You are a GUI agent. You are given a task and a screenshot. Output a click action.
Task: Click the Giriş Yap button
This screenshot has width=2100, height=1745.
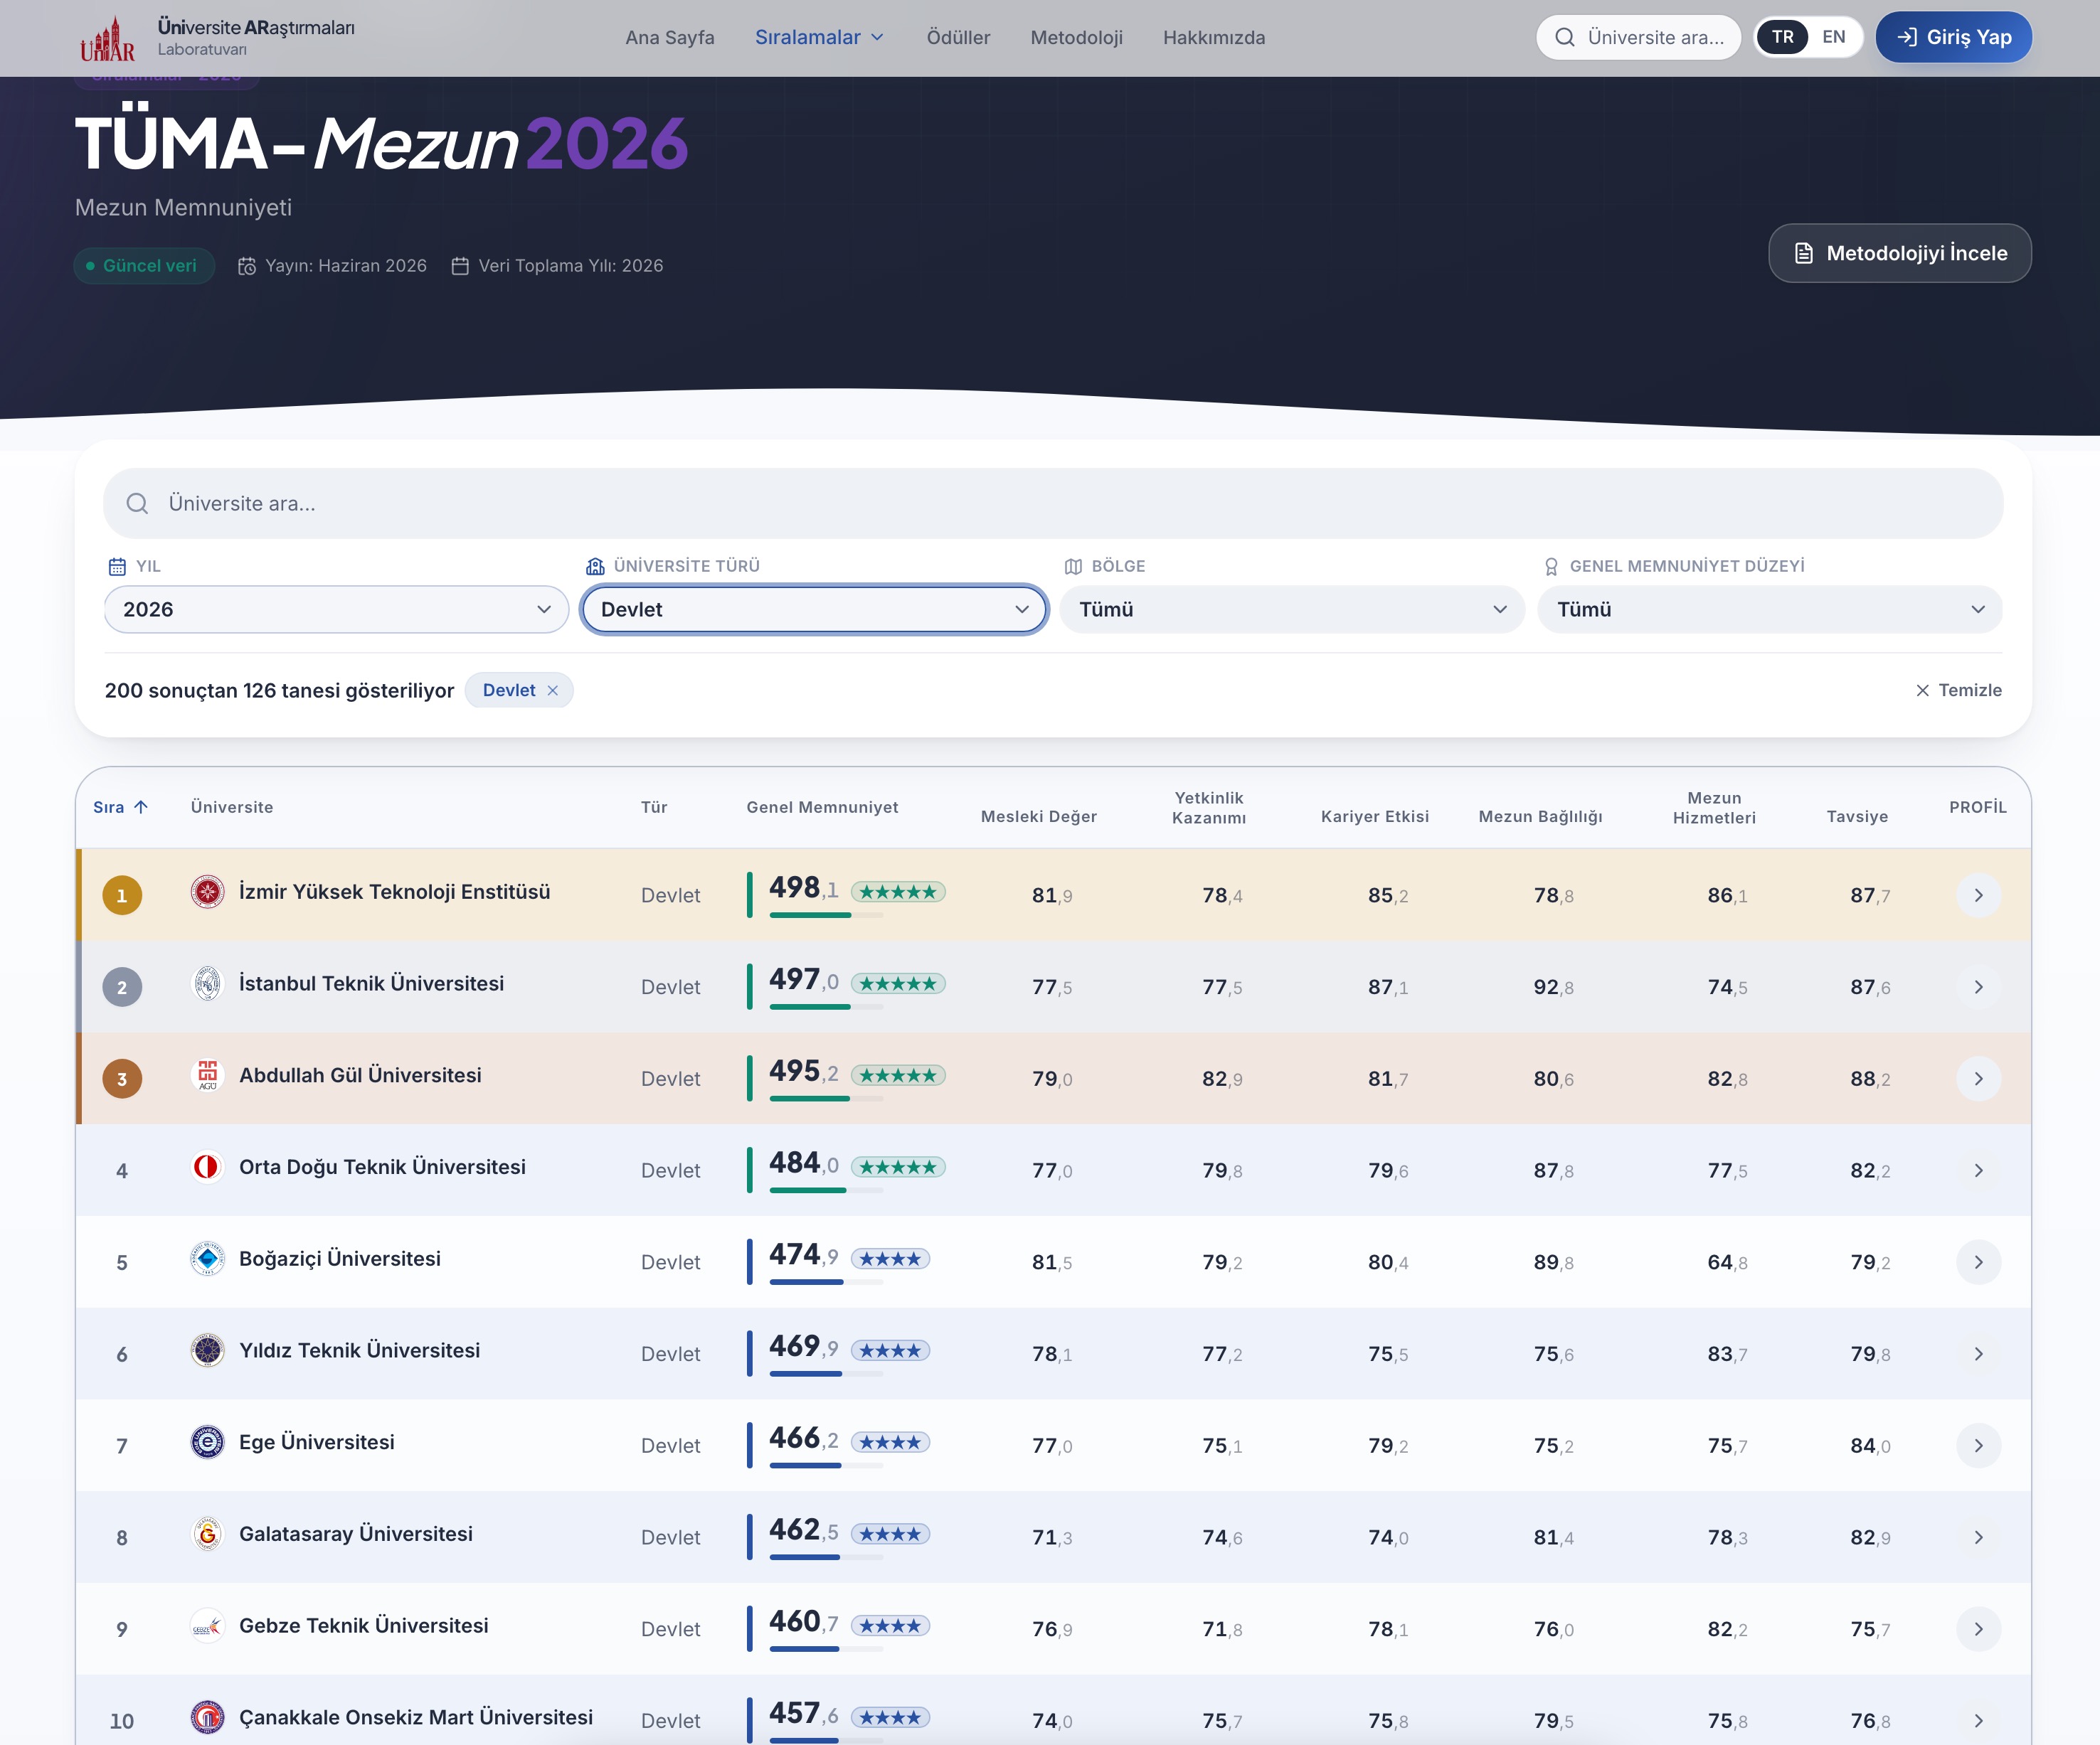(x=1953, y=37)
